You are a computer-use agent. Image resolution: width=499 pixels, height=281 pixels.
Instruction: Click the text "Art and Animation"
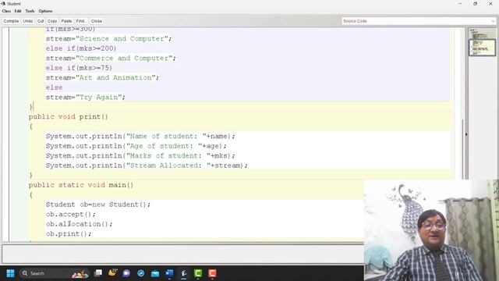point(115,78)
